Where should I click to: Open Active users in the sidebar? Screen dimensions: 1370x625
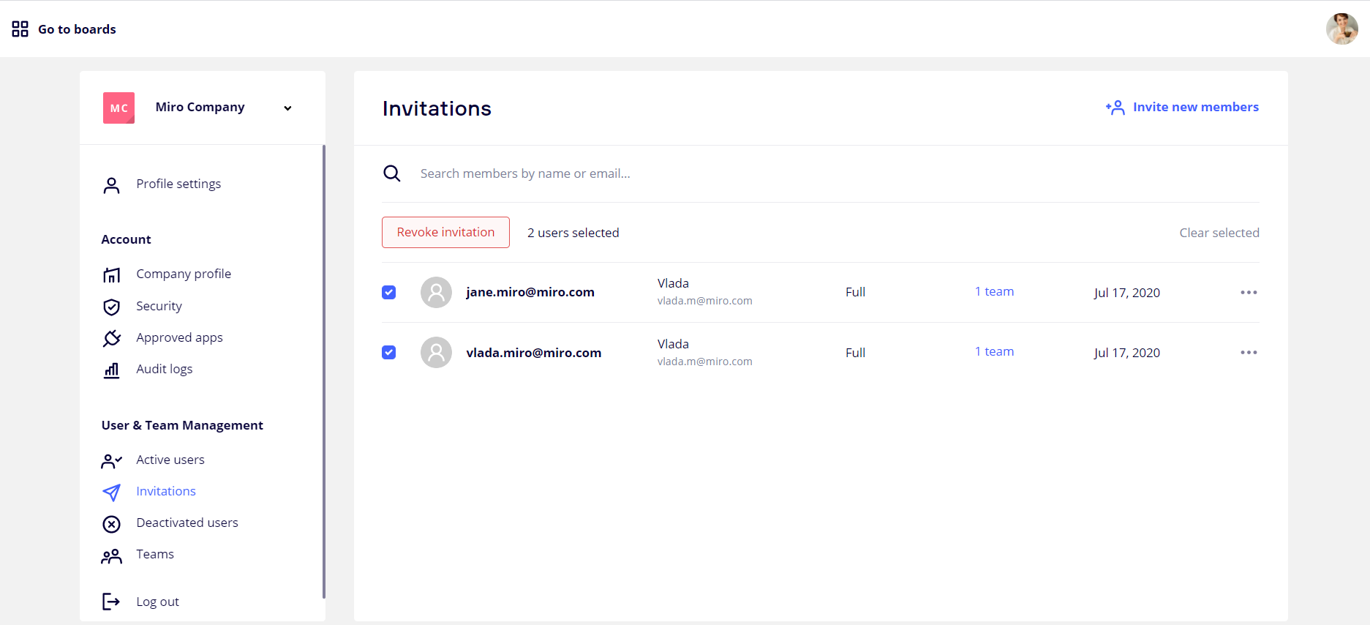(170, 460)
